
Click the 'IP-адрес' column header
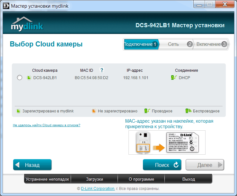pos(135,70)
